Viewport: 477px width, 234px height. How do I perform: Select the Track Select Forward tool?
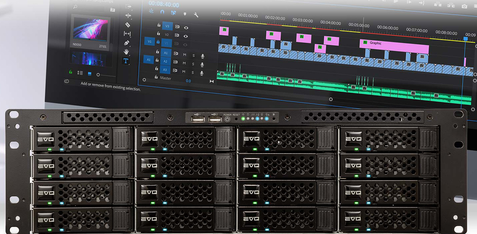pos(128,7)
